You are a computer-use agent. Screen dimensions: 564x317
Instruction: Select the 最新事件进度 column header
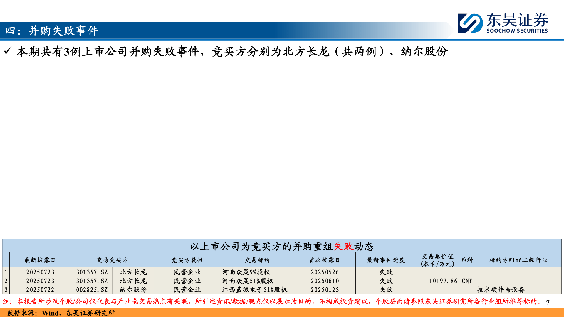tap(386, 259)
